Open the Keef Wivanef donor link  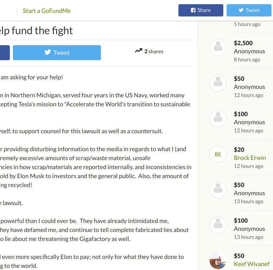tap(251, 264)
